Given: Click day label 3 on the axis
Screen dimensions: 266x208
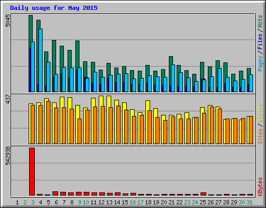Looking at the screenshot, I should [x=33, y=202].
